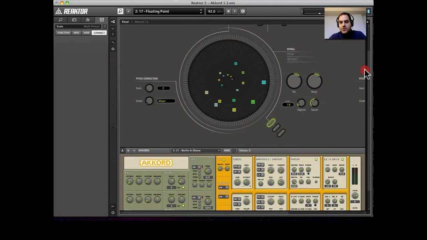The height and width of the screenshot is (240, 427).
Task: Open the Harmonics E1 dropdown
Action: click(x=260, y=170)
